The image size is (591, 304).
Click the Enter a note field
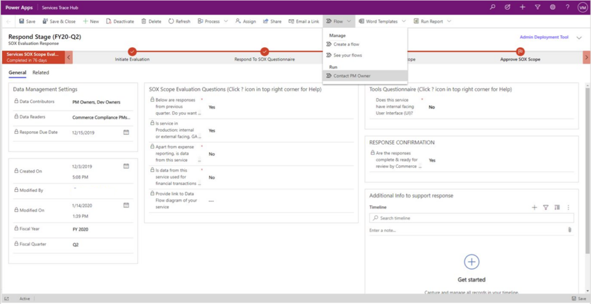coord(467,230)
